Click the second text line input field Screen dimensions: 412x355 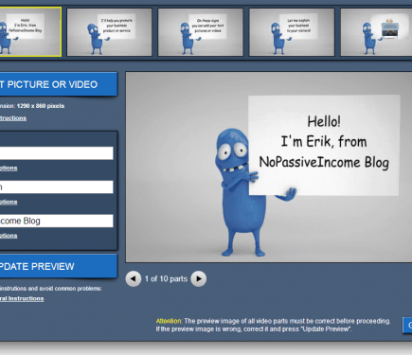[x=56, y=186]
